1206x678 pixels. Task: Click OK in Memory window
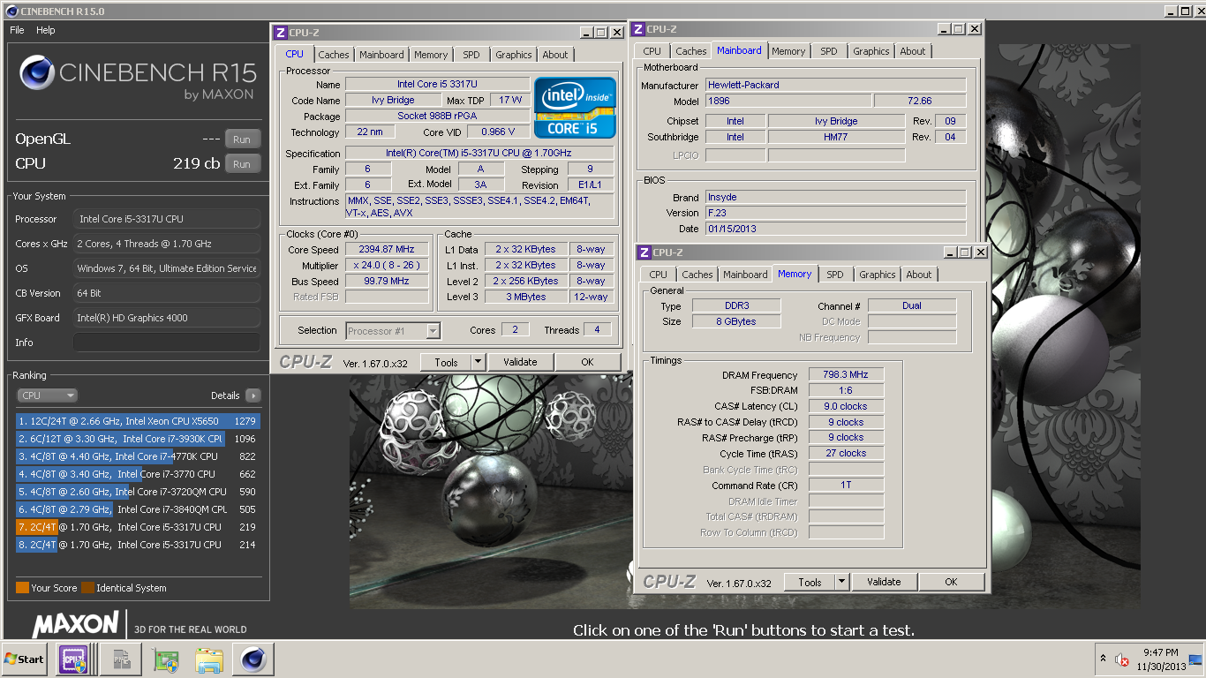click(x=951, y=583)
